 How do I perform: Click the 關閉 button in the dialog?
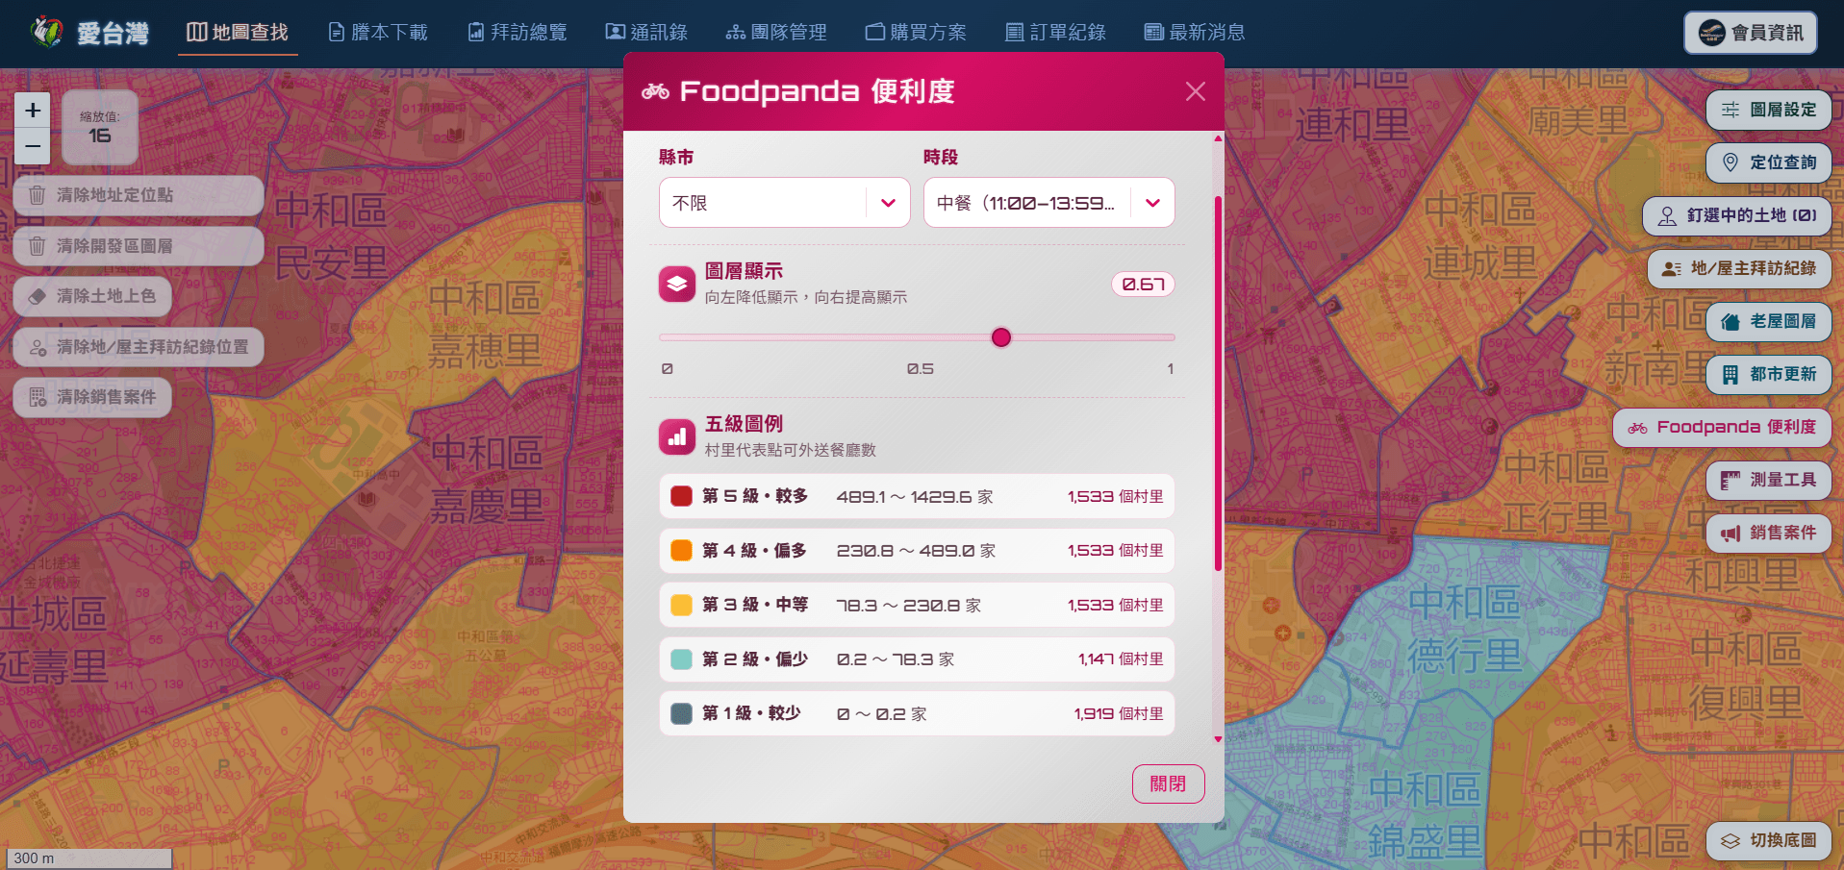tap(1168, 783)
